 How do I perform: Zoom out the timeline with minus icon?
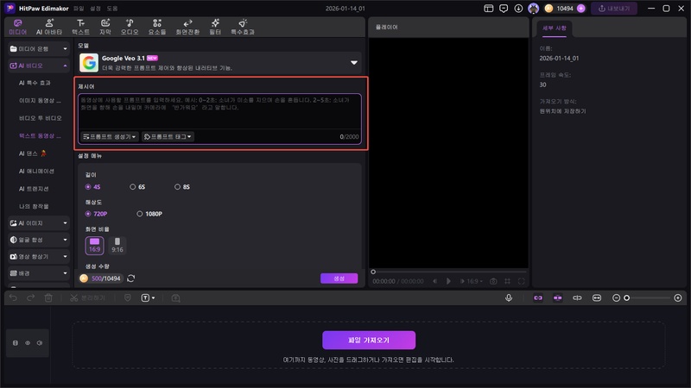coord(616,297)
